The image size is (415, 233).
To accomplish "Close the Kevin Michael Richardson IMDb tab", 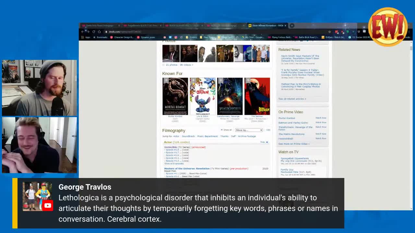I will (x=286, y=26).
